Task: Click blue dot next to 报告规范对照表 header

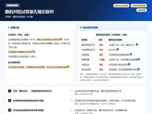Action: click(x=81, y=28)
